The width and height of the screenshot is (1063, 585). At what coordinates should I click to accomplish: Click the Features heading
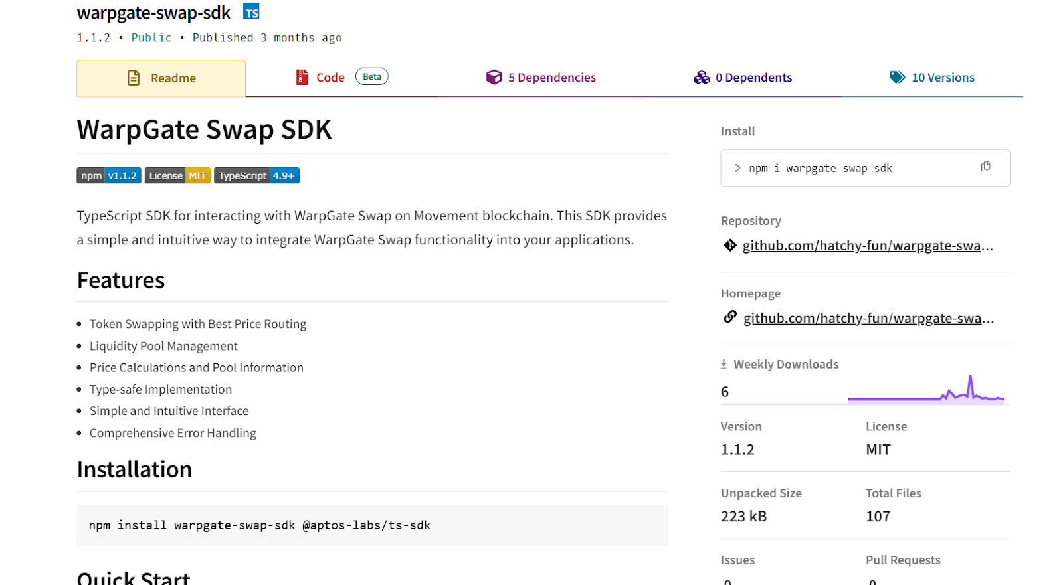121,280
